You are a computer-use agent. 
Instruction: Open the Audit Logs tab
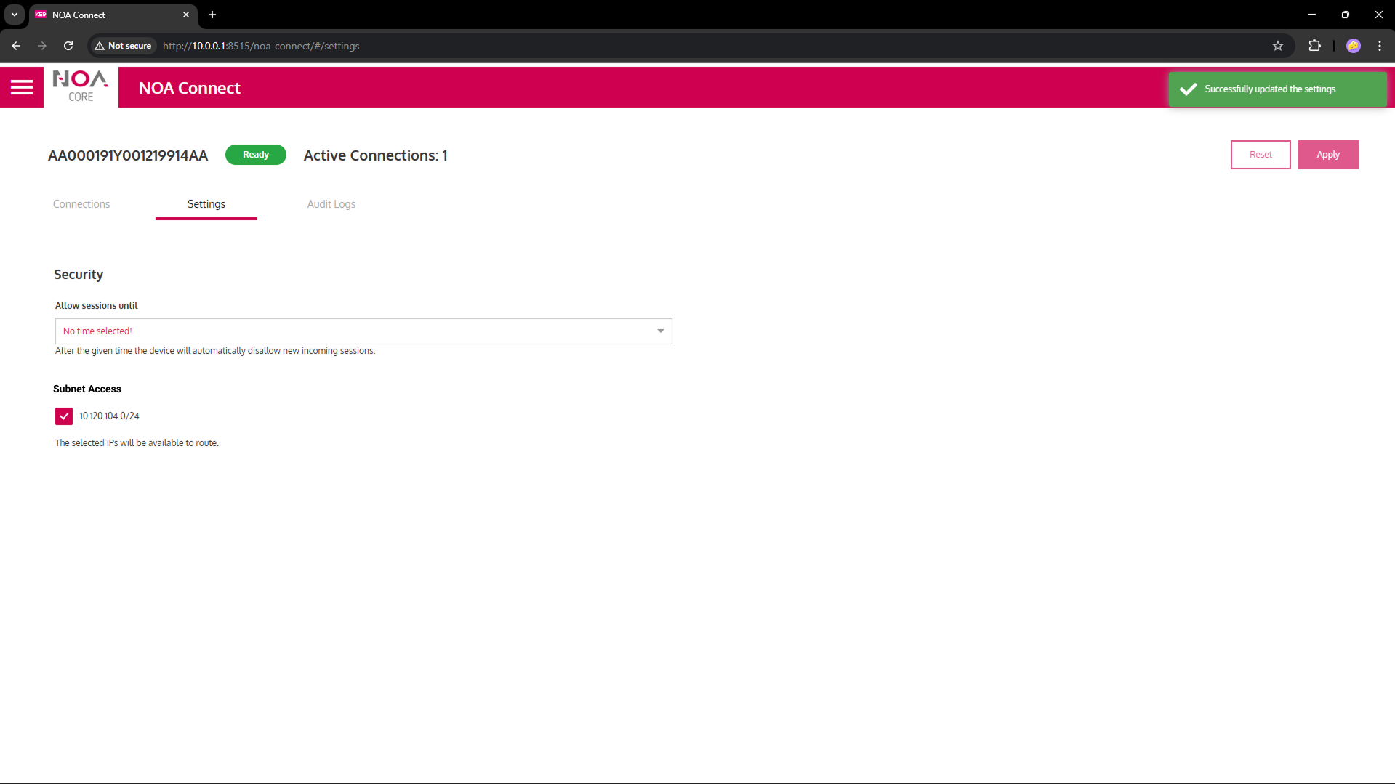331,204
